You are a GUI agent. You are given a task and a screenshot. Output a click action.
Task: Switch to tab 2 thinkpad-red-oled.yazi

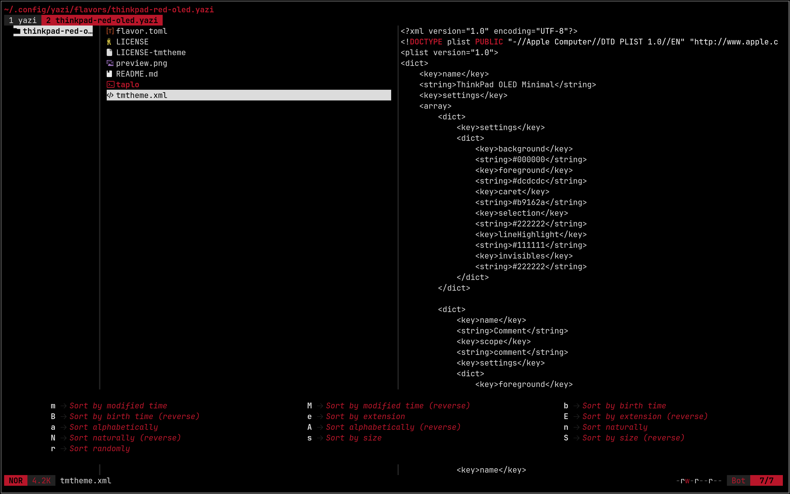(x=102, y=20)
